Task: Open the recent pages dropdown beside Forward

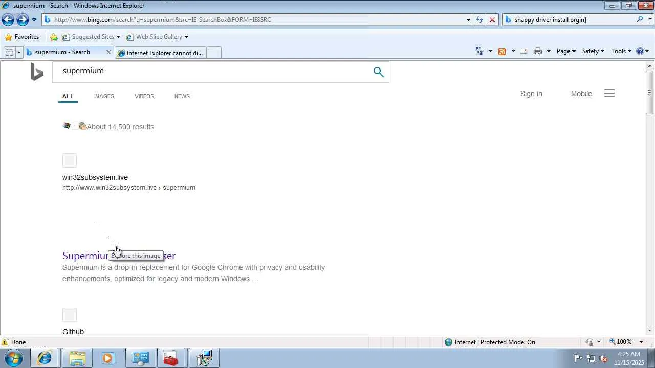Action: pyautogui.click(x=34, y=20)
